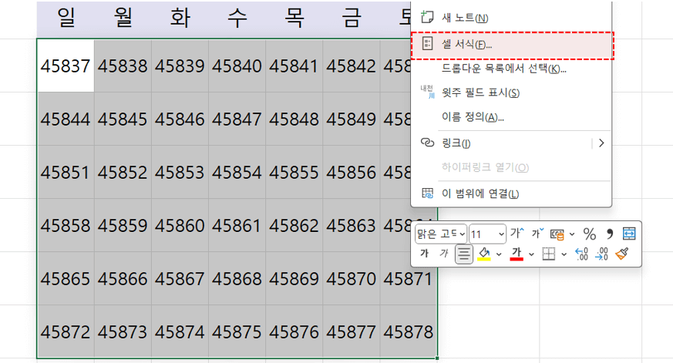Click 새 노트 menu entry
Viewport: 673px width, 363px height.
(465, 18)
